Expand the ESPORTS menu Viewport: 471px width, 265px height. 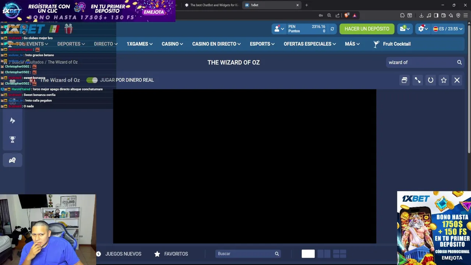pos(262,44)
